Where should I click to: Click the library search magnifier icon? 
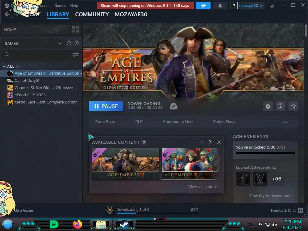click(7, 55)
